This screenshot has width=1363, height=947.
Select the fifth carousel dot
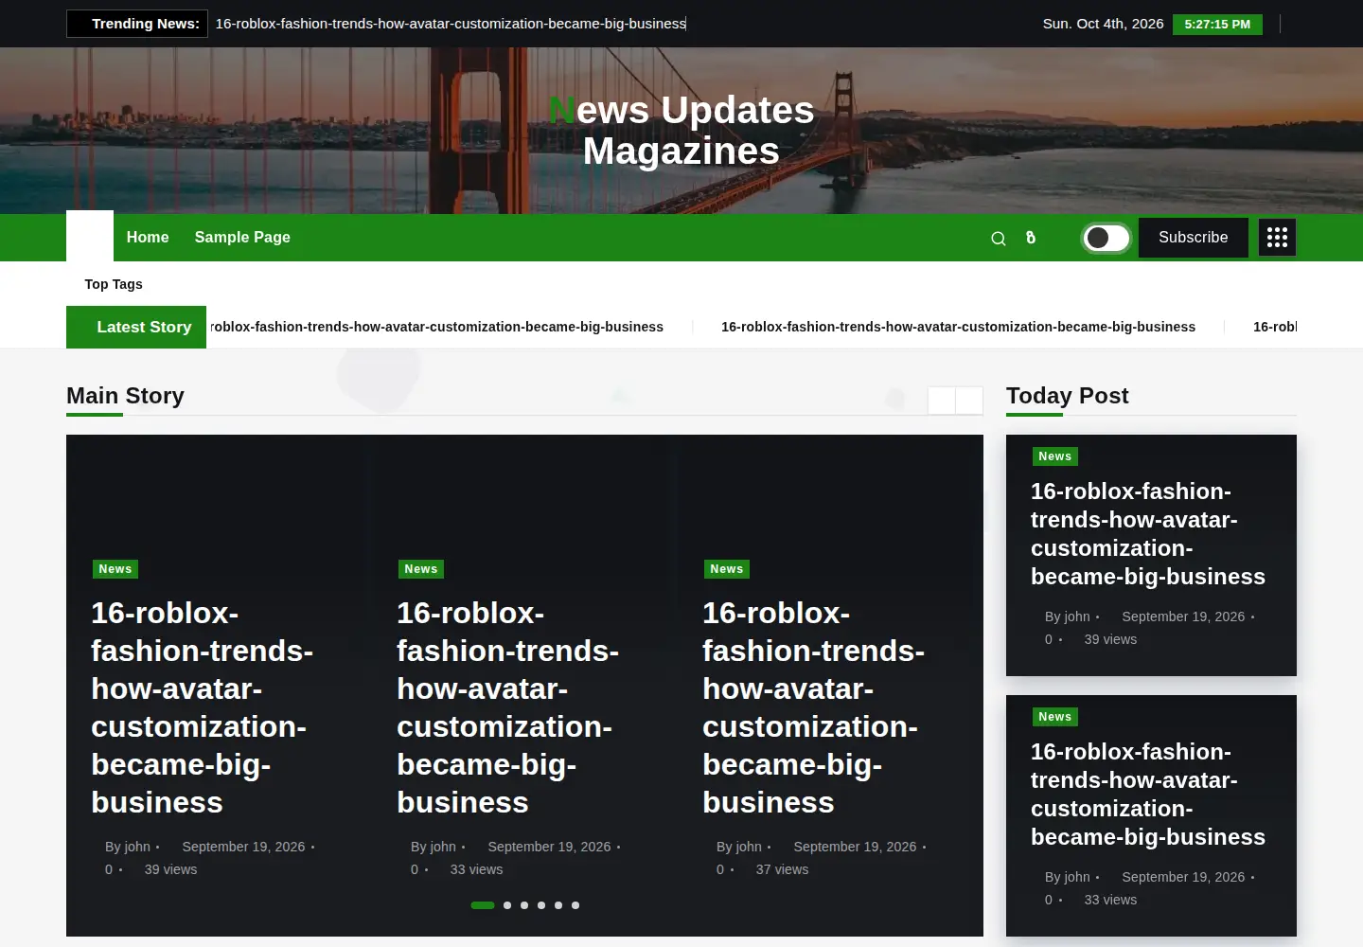click(x=558, y=905)
